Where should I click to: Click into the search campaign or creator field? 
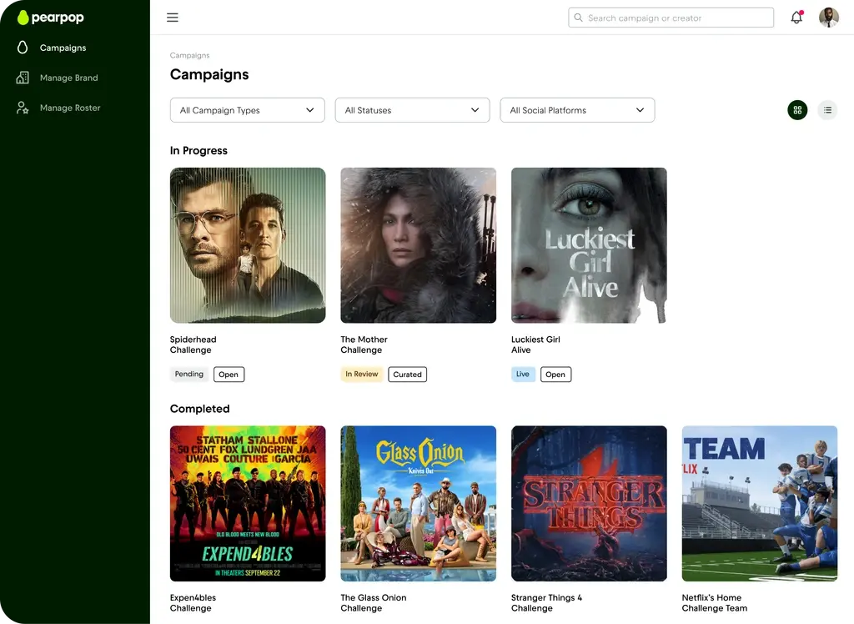tap(677, 18)
